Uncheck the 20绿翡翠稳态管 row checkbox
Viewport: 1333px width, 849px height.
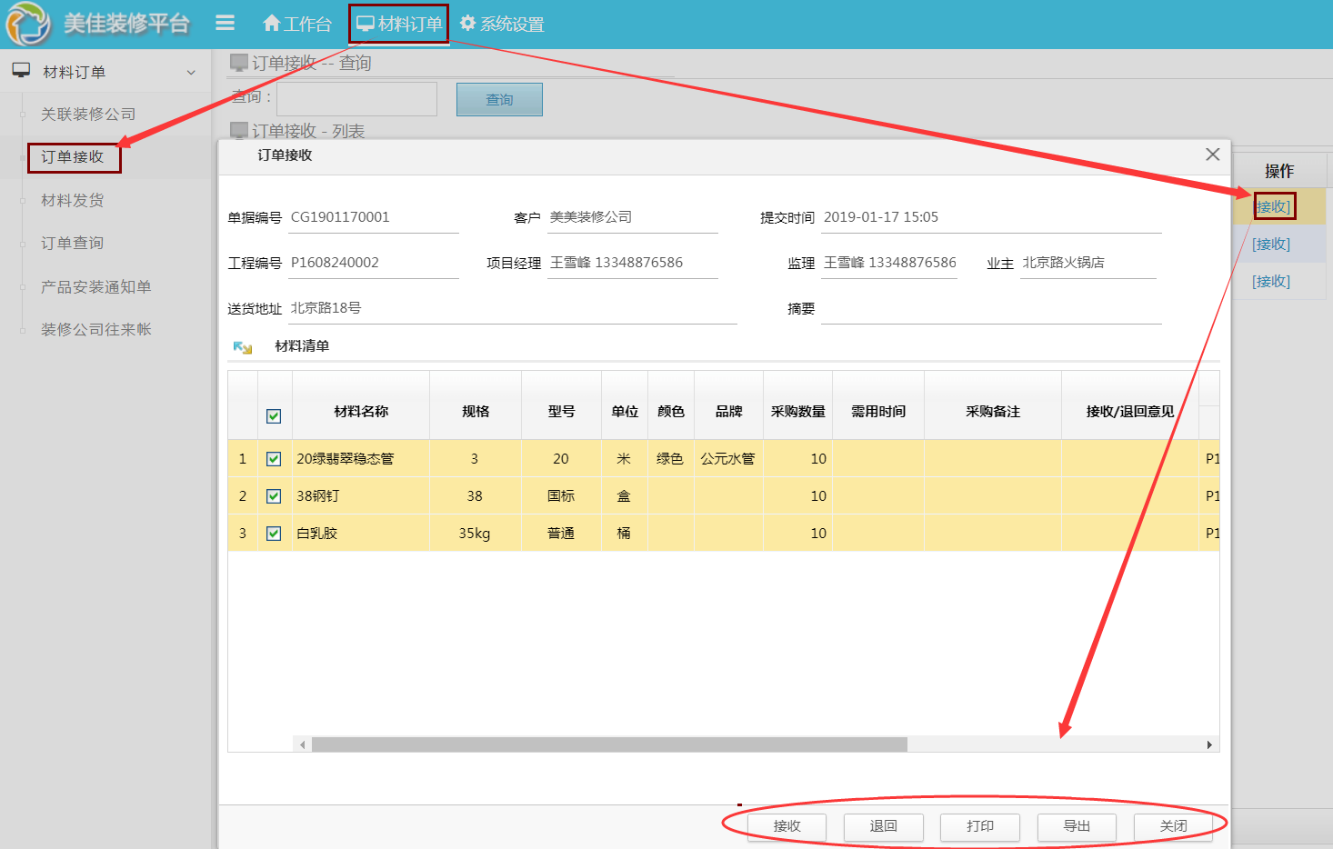[274, 459]
